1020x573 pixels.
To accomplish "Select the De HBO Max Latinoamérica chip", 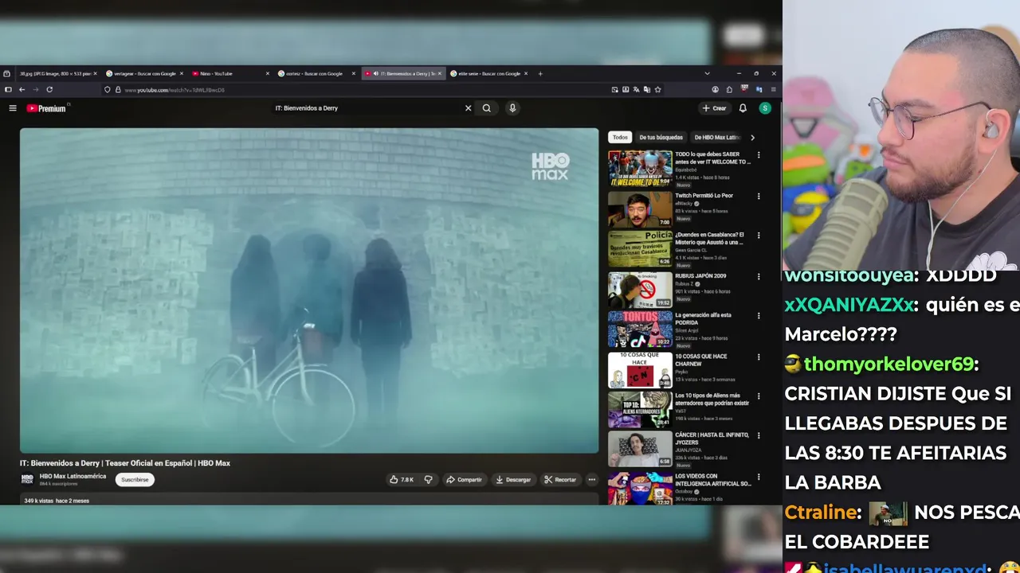I will [x=717, y=138].
